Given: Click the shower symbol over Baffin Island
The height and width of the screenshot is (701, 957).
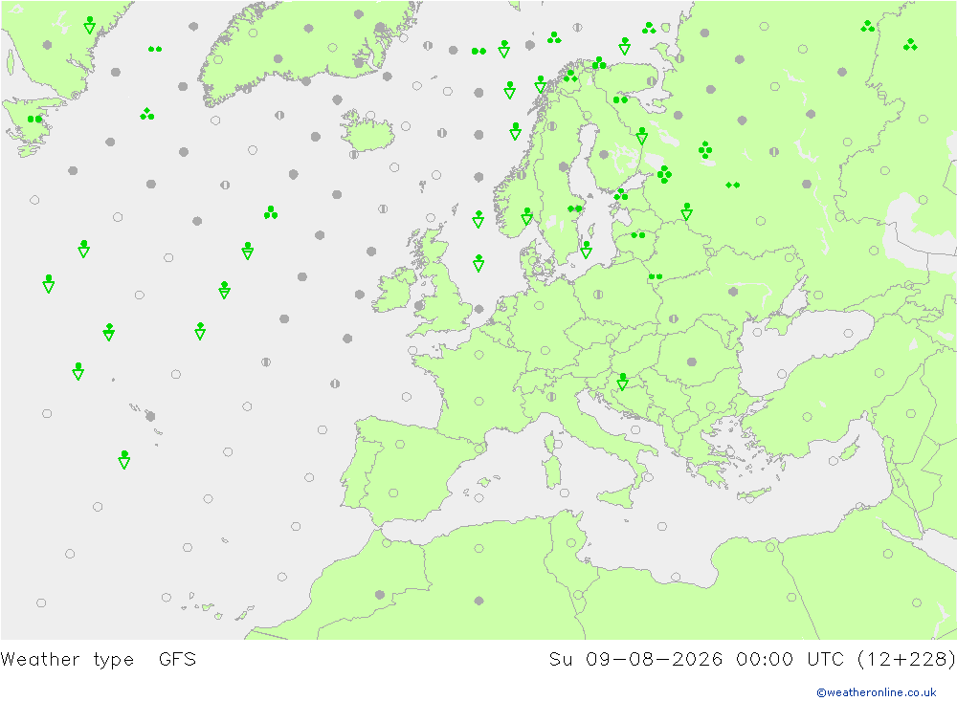Looking at the screenshot, I should point(90,25).
